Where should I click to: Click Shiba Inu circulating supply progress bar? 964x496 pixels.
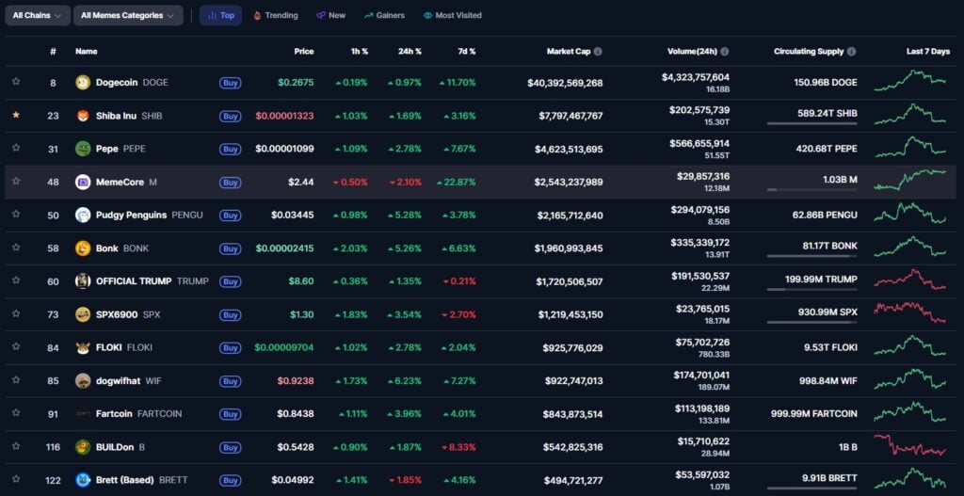(811, 123)
